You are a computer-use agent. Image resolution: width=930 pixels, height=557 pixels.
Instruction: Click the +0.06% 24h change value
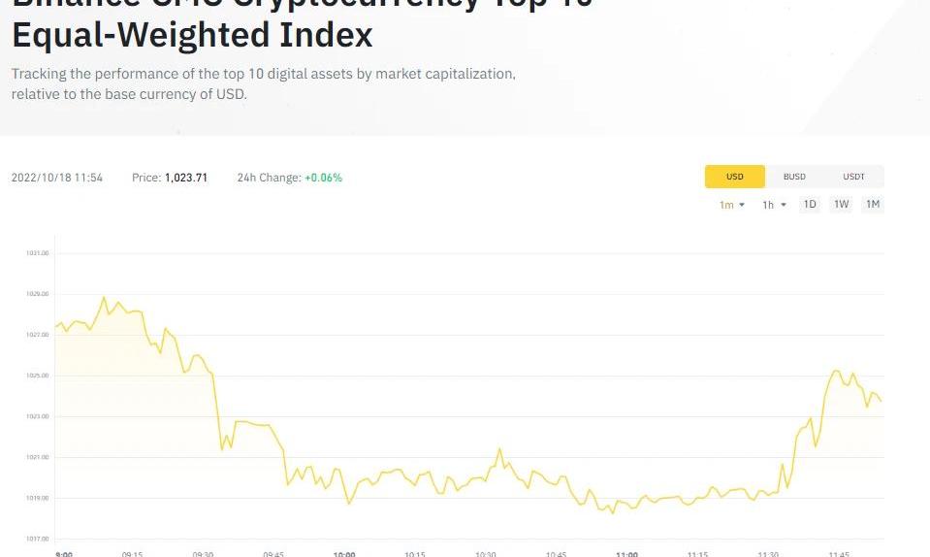(323, 178)
